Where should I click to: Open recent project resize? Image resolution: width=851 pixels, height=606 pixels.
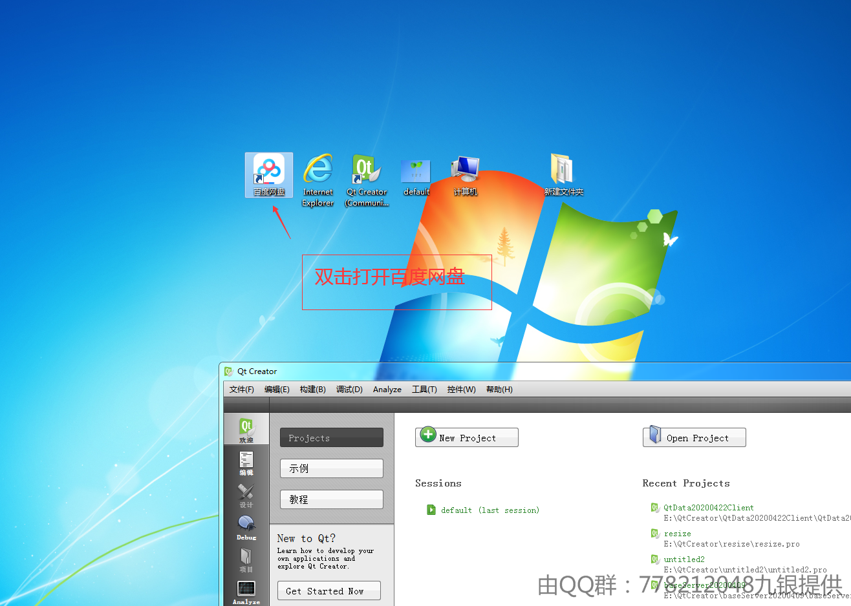click(x=677, y=534)
